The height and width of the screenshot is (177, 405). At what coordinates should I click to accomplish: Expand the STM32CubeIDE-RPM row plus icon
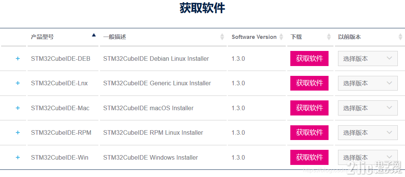17,132
